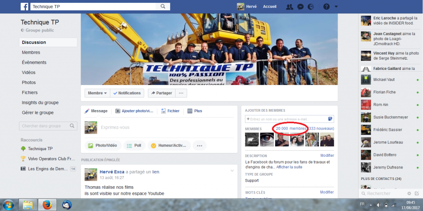Toggle the Notifications button
Screen dimensions: 423x211
tap(127, 93)
